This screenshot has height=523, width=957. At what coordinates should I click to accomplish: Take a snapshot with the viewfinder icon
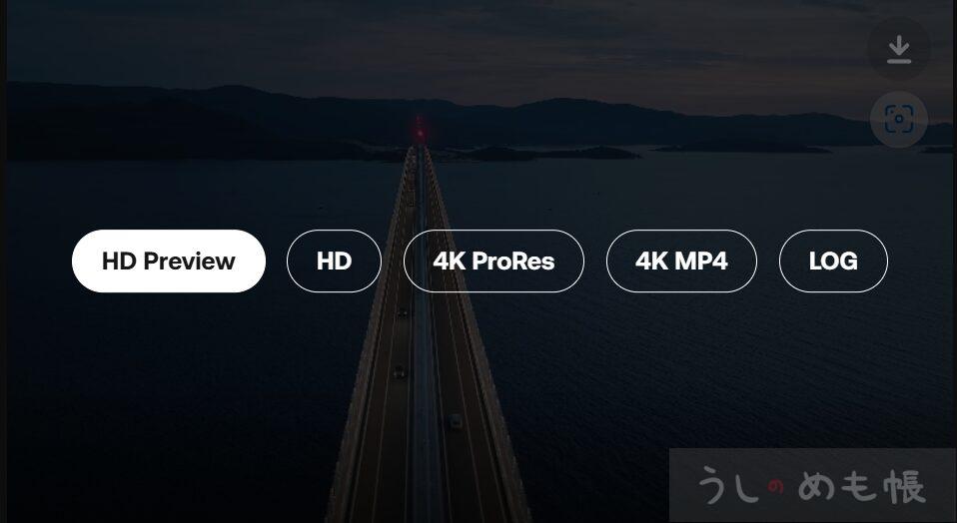click(x=898, y=121)
